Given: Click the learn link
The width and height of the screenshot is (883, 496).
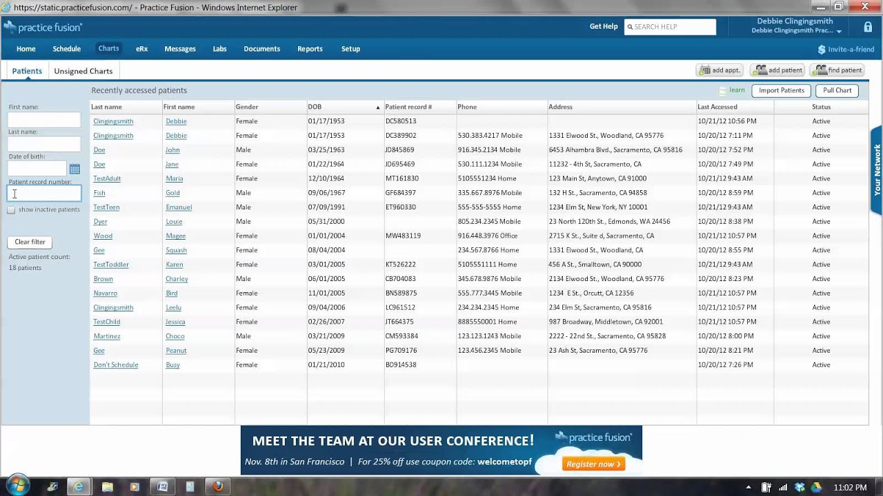Looking at the screenshot, I should 737,90.
